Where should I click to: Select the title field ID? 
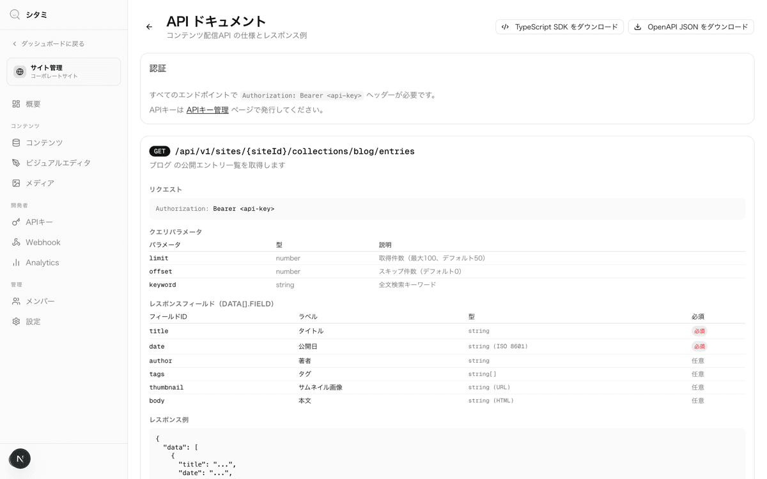pyautogui.click(x=159, y=331)
